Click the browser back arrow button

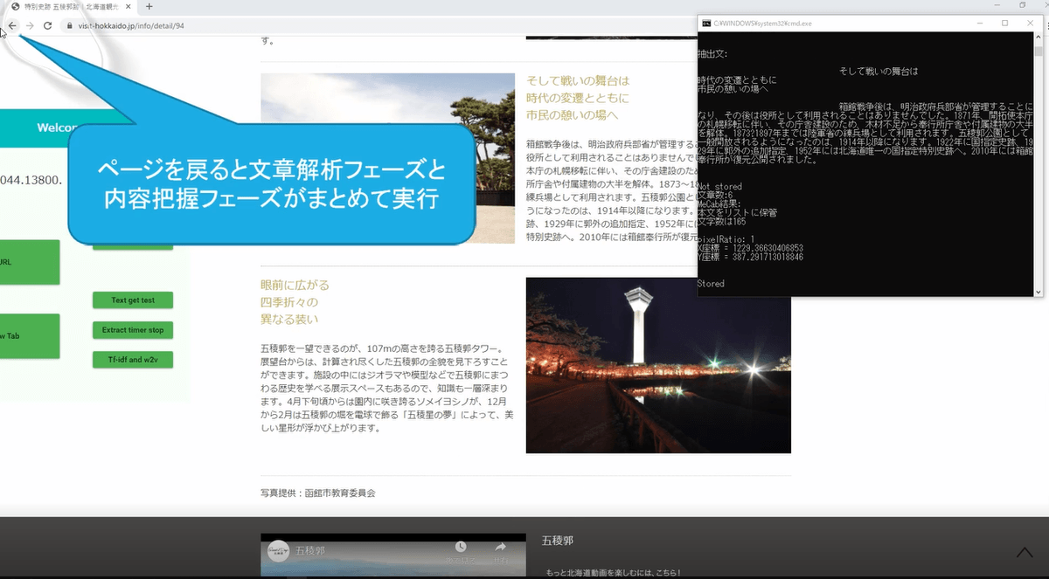12,26
